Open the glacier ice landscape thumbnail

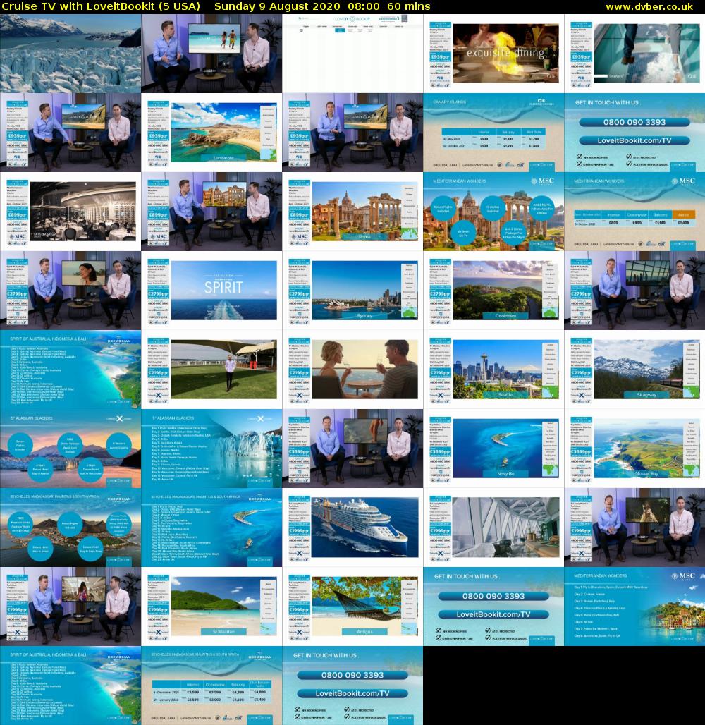click(70, 54)
